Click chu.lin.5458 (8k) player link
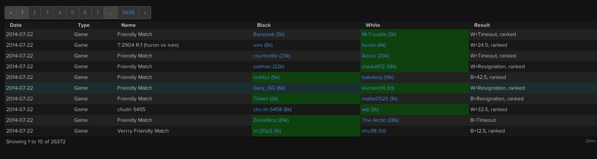 pyautogui.click(x=272, y=110)
